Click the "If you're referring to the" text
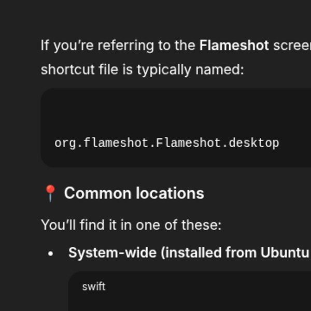The image size is (311, 311). 118,46
